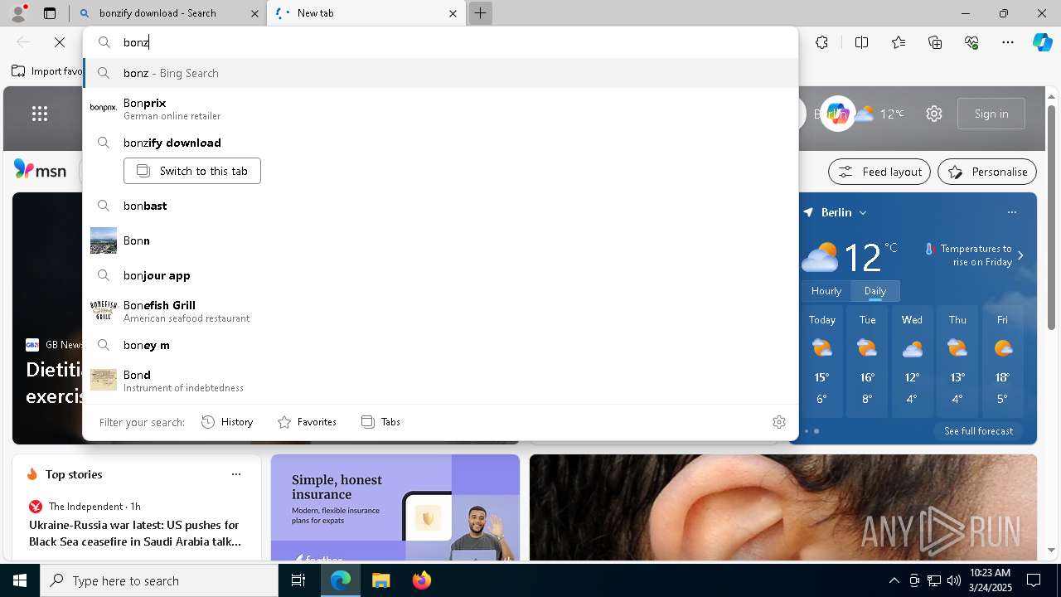This screenshot has height=597, width=1061.
Task: Open page settings gear icon
Action: click(x=934, y=114)
